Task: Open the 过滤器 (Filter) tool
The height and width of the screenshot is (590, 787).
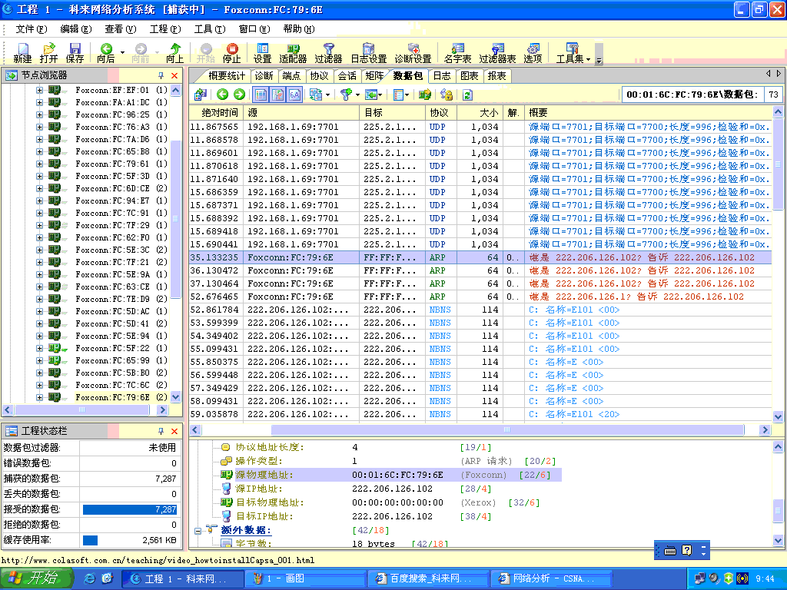Action: click(x=328, y=52)
